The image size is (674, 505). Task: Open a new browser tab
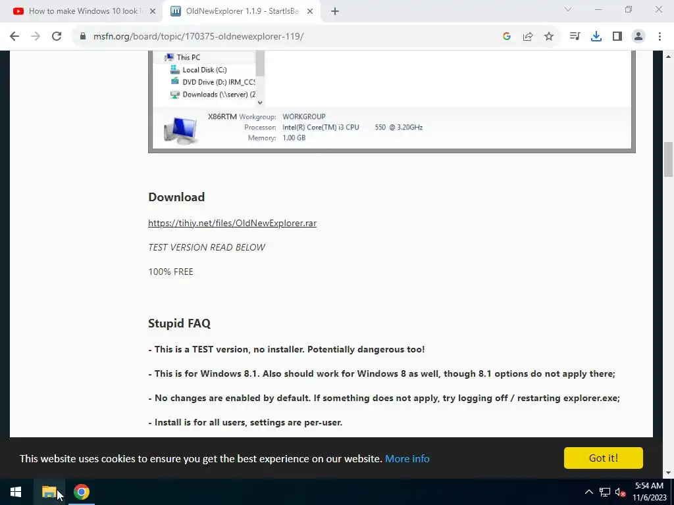tap(335, 12)
